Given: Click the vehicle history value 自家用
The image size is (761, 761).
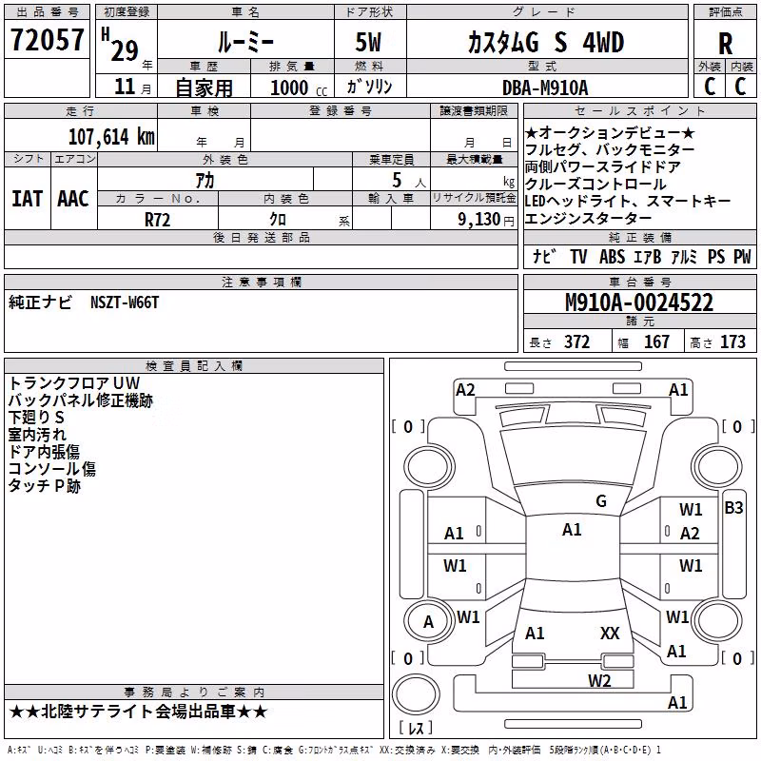Looking at the screenshot, I should click(x=204, y=88).
